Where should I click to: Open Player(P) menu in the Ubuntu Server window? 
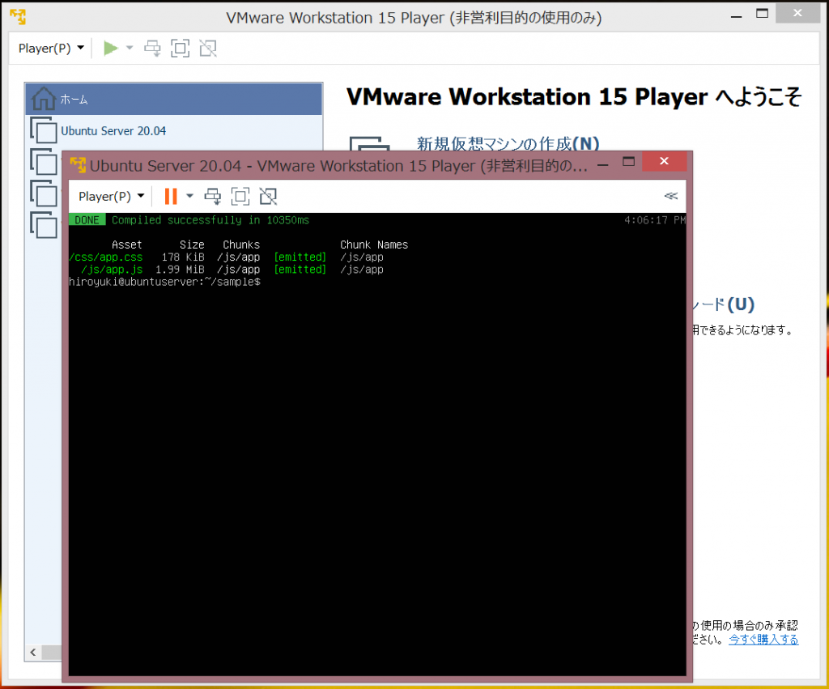(x=111, y=196)
